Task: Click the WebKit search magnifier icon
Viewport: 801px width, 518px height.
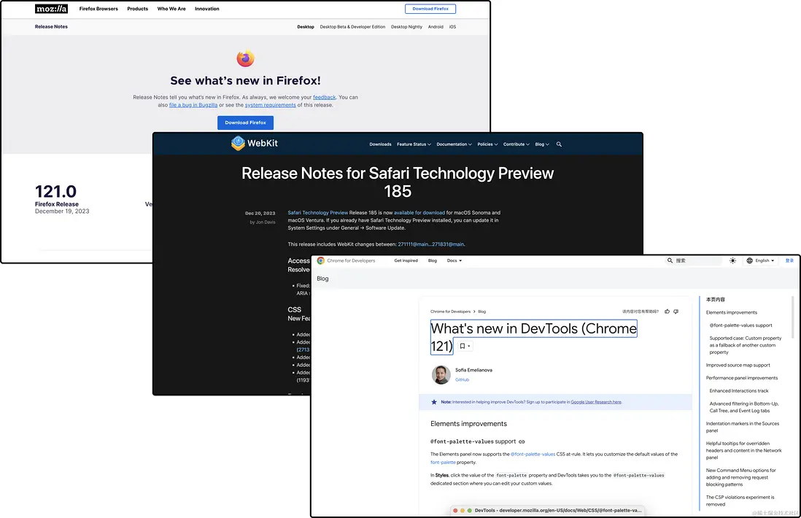Action: [x=559, y=144]
